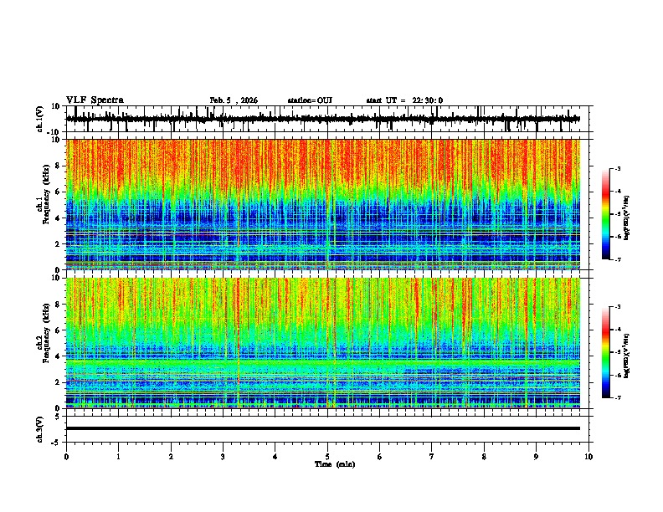Click tick label "7" on the Time axis
Screen dimensions: 663x512
point(432,457)
